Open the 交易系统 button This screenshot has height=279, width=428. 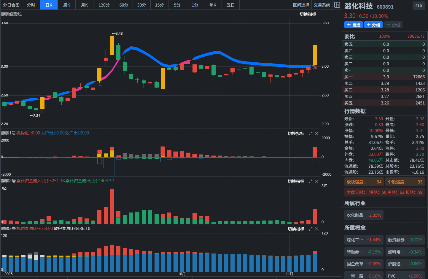click(322, 5)
